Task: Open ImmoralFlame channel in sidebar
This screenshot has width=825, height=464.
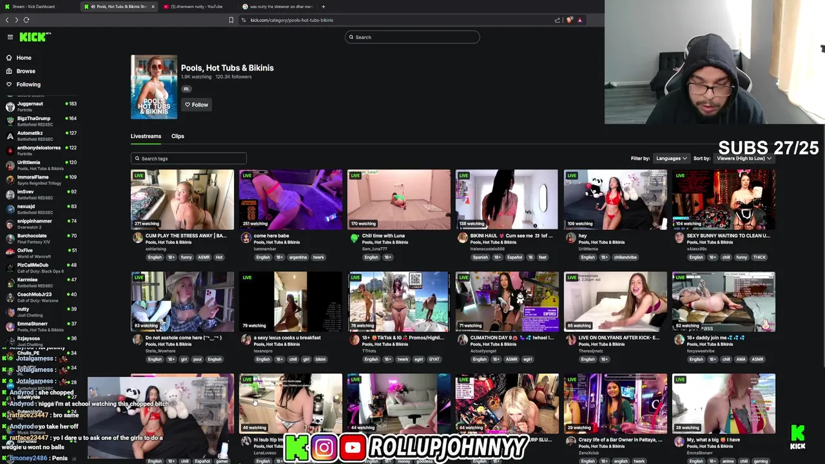Action: 40,180
